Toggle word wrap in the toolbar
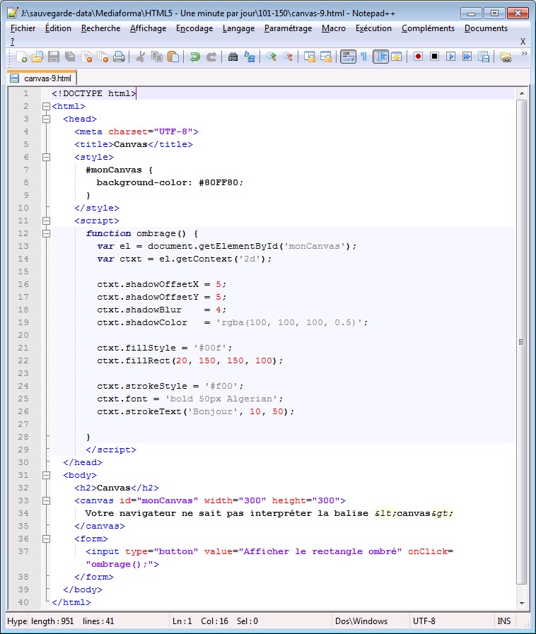 [x=347, y=57]
